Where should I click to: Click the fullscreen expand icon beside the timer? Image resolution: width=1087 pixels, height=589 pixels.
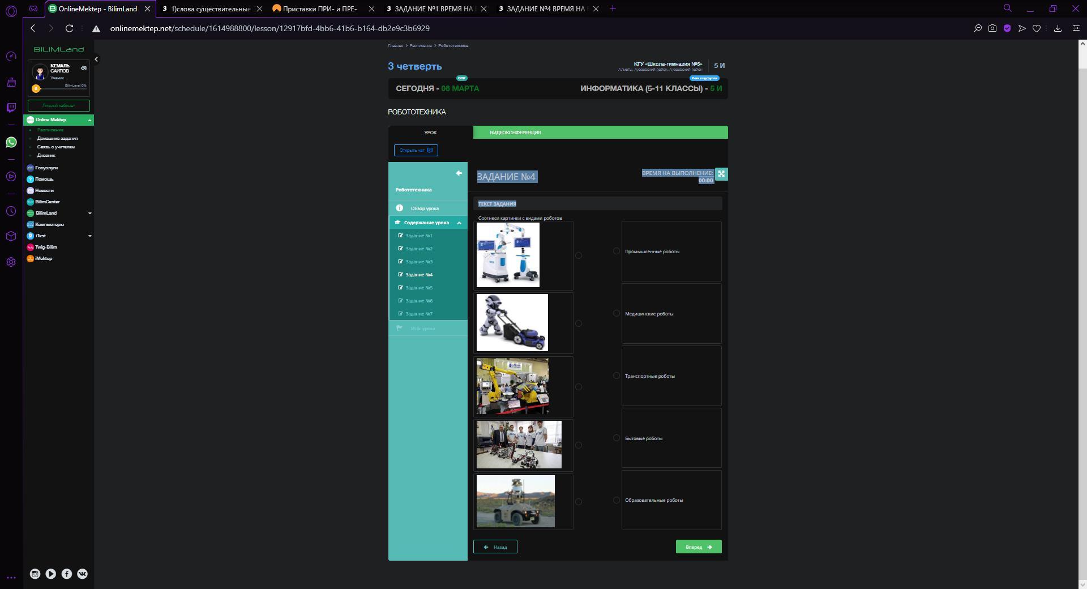(x=721, y=174)
